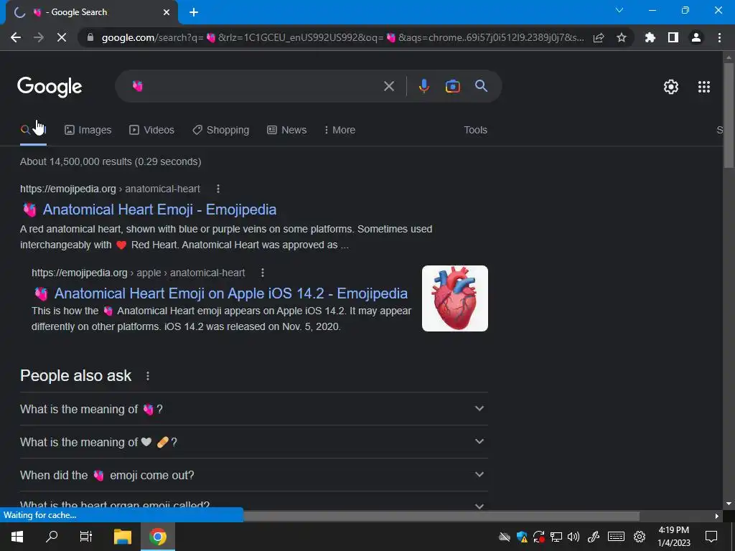The width and height of the screenshot is (735, 551).
Task: Open Task View on taskbar
Action: 86,537
